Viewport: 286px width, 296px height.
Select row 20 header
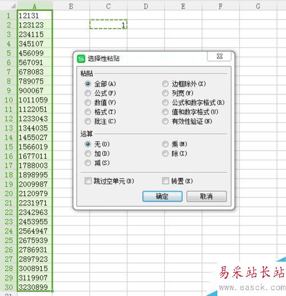(9, 194)
